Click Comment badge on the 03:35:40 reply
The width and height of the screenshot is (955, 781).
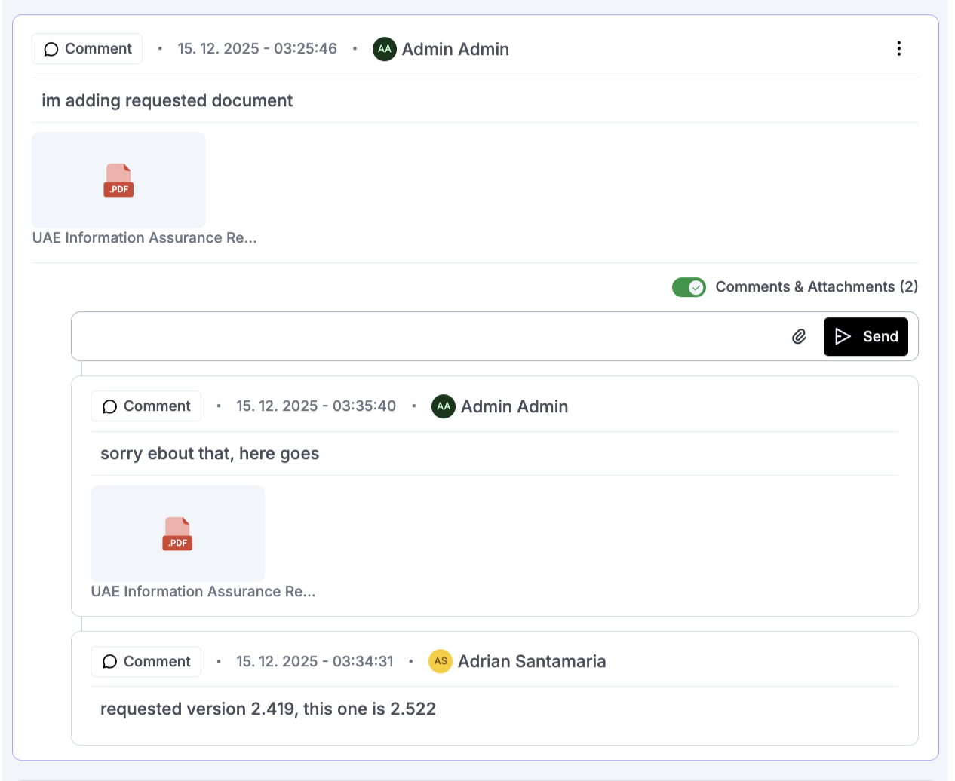pyautogui.click(x=146, y=406)
